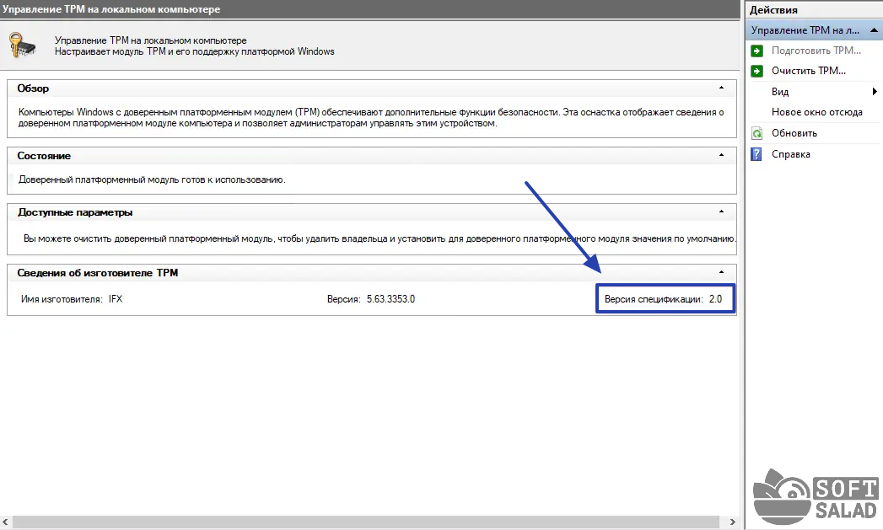Click the green arrow icon beside Подготовить TPM
This screenshot has width=883, height=530.
point(756,51)
